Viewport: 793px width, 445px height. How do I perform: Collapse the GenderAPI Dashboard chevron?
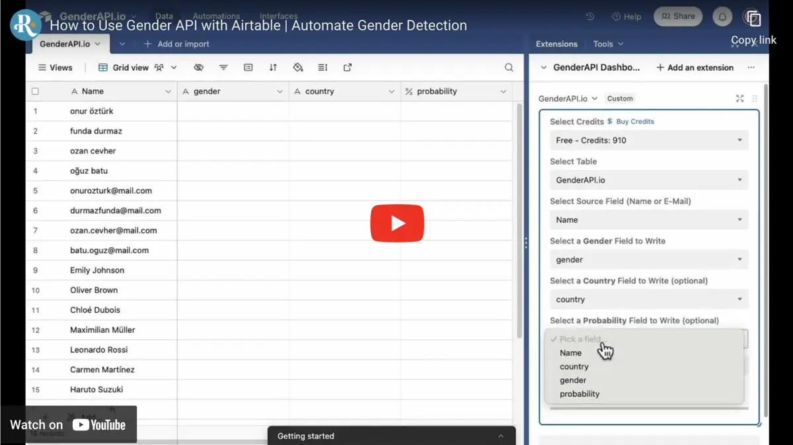tap(543, 67)
